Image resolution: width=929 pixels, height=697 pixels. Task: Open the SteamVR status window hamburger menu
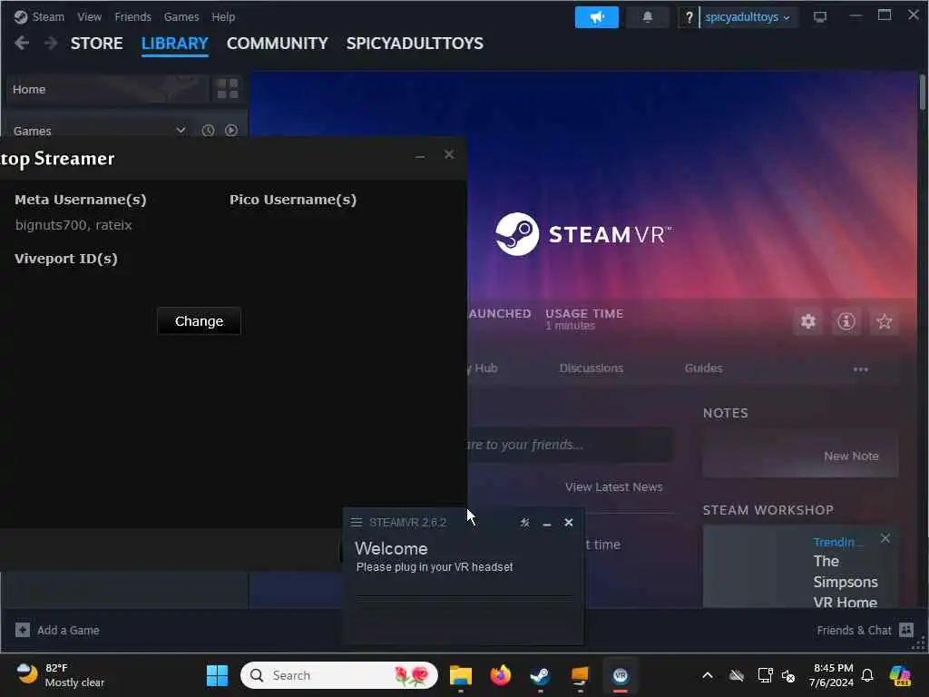(x=356, y=522)
